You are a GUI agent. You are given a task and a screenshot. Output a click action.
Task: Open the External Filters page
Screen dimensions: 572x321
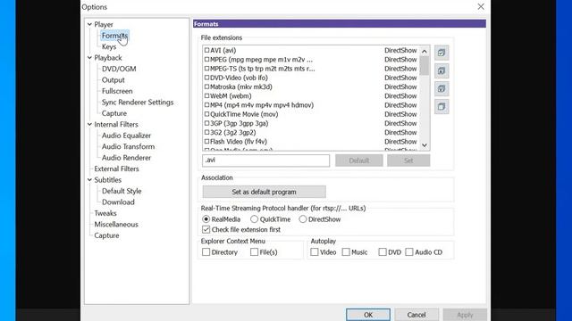click(x=116, y=169)
